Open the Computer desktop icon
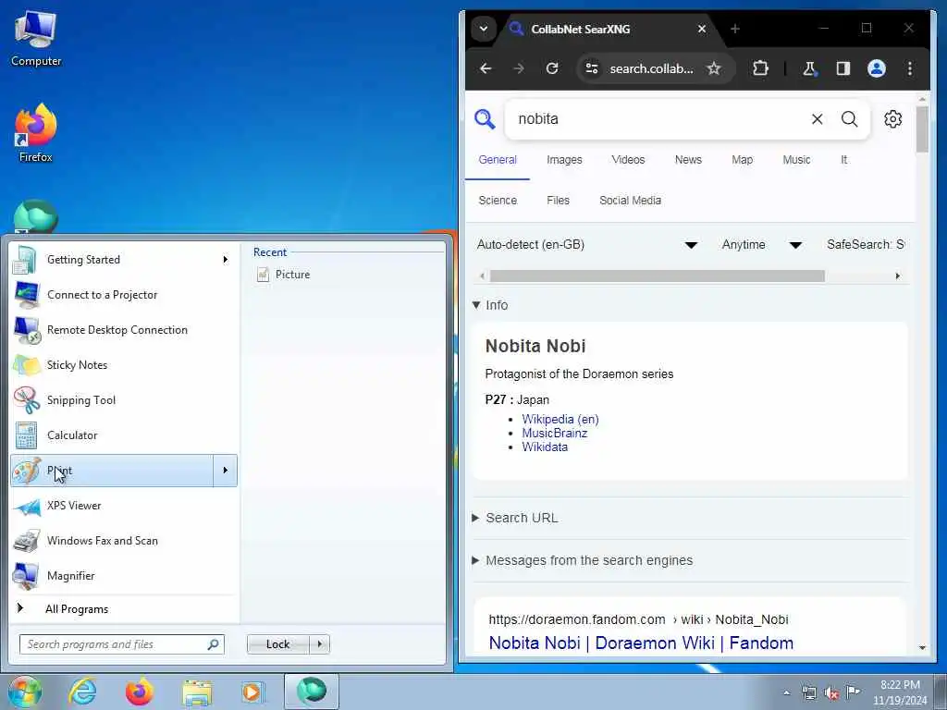The image size is (947, 710). click(x=36, y=39)
